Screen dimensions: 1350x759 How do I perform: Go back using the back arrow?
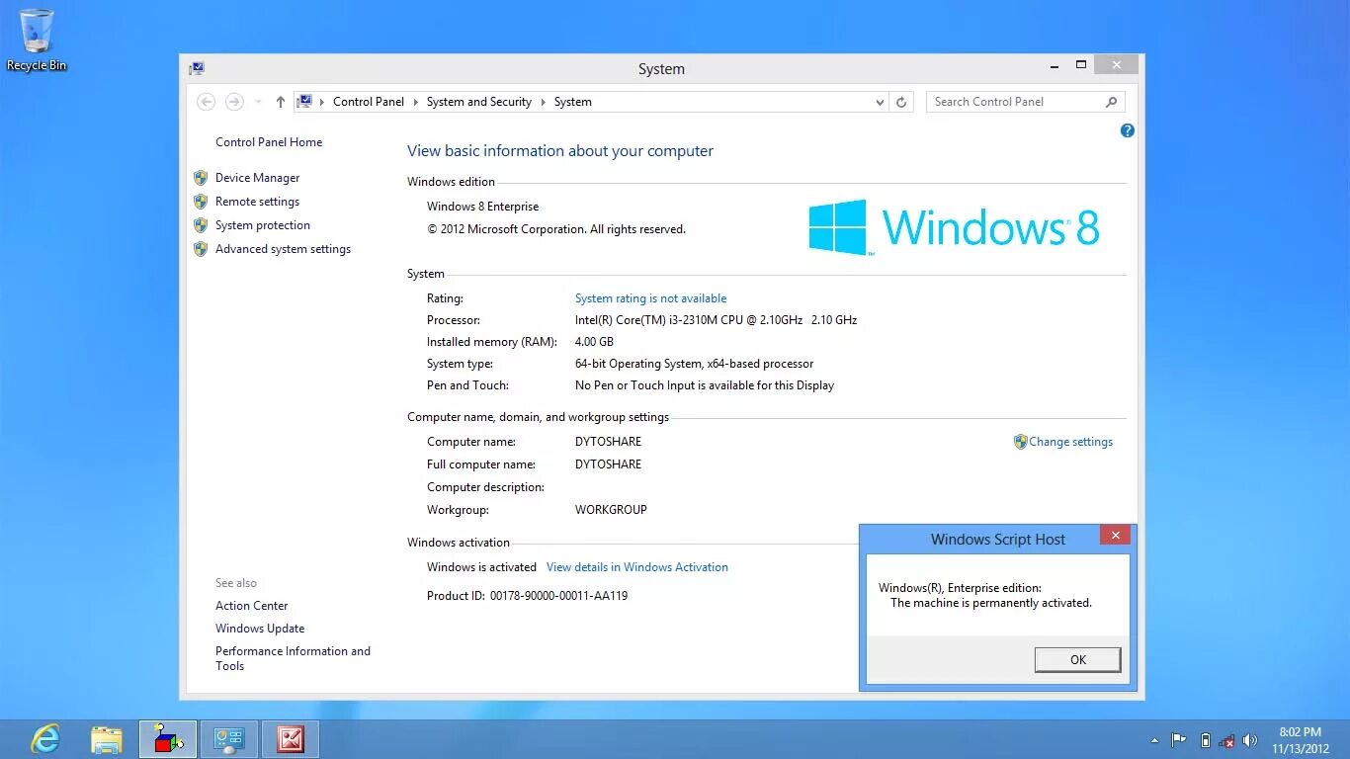[207, 102]
